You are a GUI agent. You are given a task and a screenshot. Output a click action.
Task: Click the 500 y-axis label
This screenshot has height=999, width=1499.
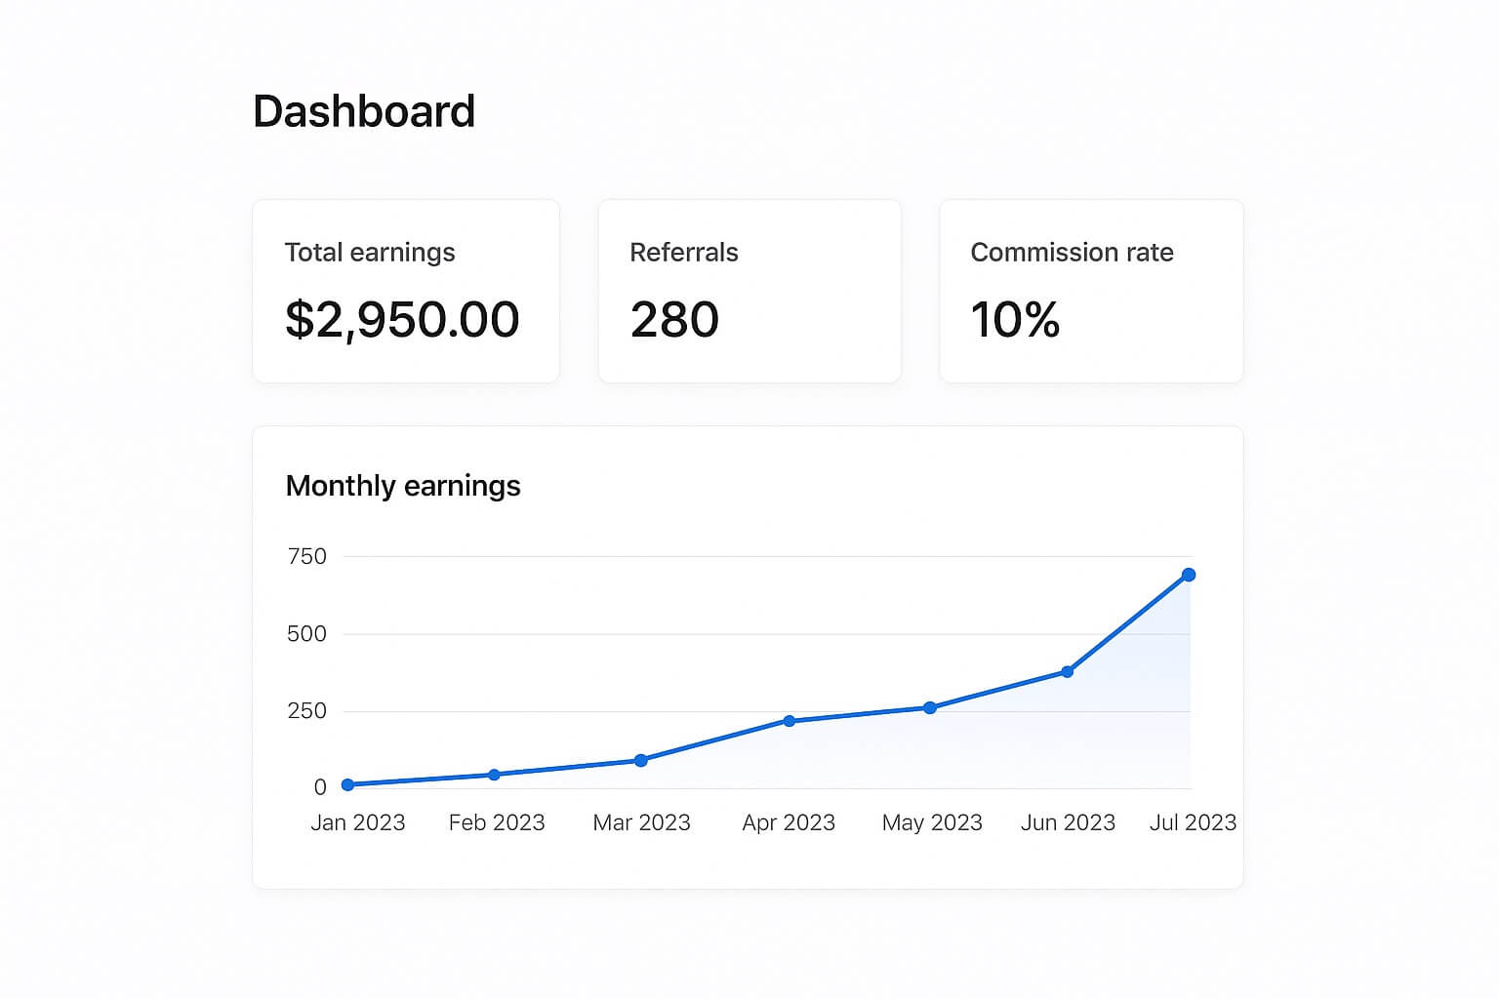306,634
